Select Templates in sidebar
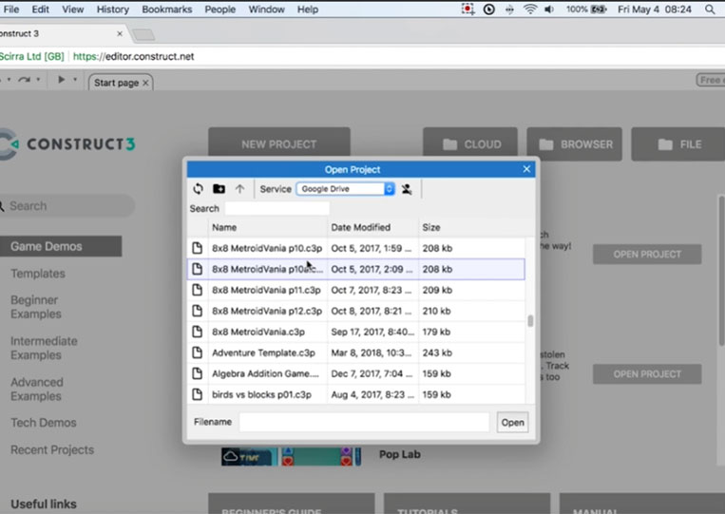Screen dimensions: 725x514 tap(38, 274)
